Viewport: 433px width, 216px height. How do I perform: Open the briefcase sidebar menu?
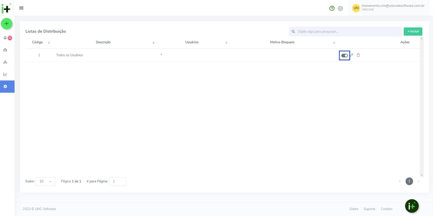(5, 50)
